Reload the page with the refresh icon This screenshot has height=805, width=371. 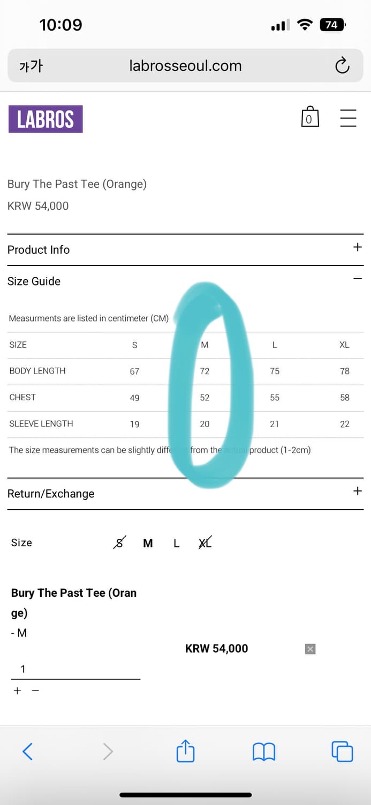click(342, 65)
